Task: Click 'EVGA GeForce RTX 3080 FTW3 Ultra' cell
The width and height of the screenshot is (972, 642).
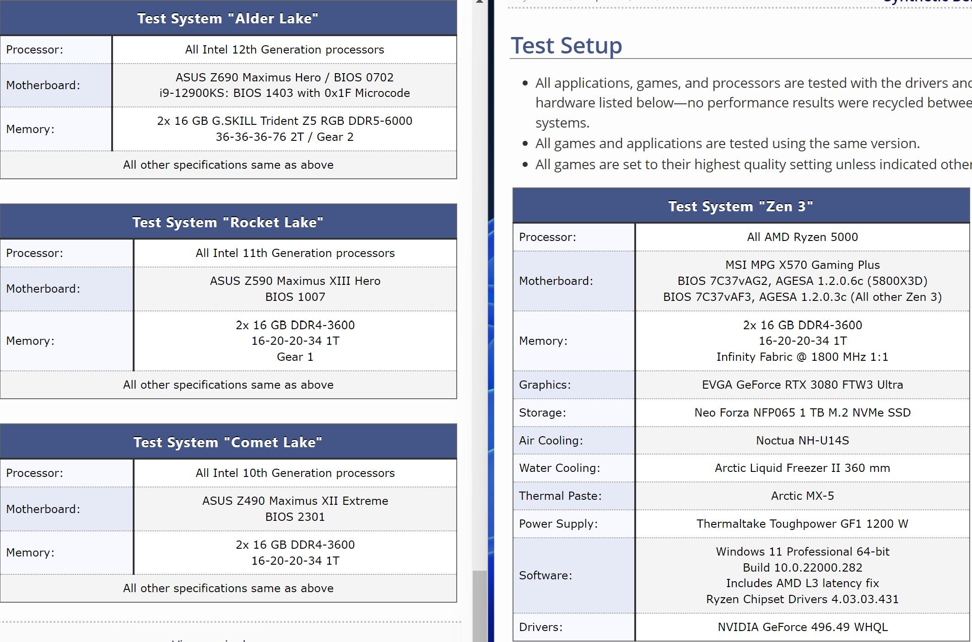Action: [x=803, y=385]
